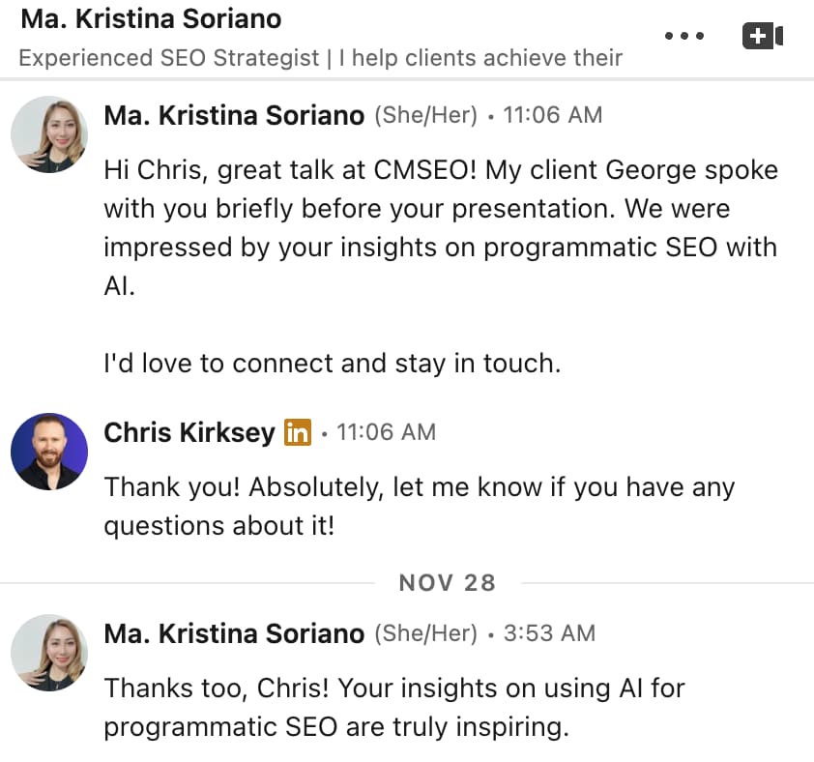Click the 3:53 AM message timestamp
This screenshot has height=762, width=814.
coord(549,634)
